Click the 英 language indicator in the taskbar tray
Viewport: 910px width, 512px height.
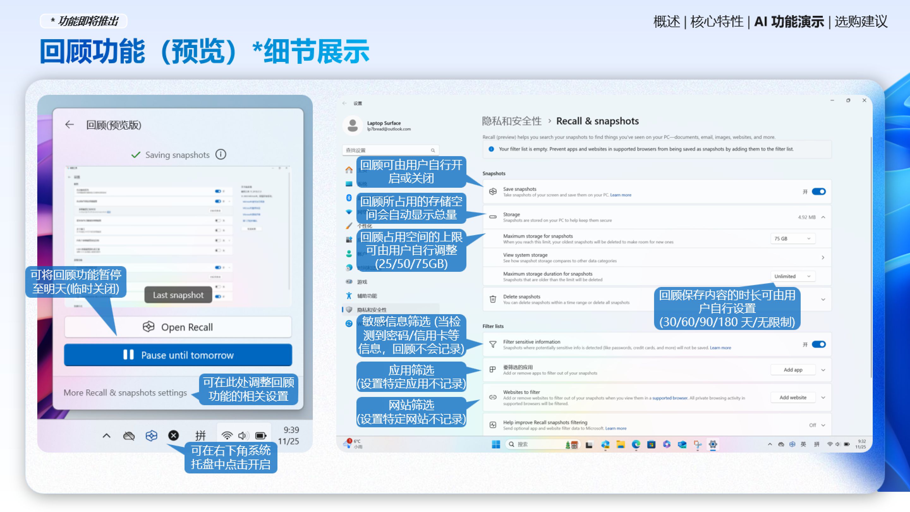tap(803, 444)
